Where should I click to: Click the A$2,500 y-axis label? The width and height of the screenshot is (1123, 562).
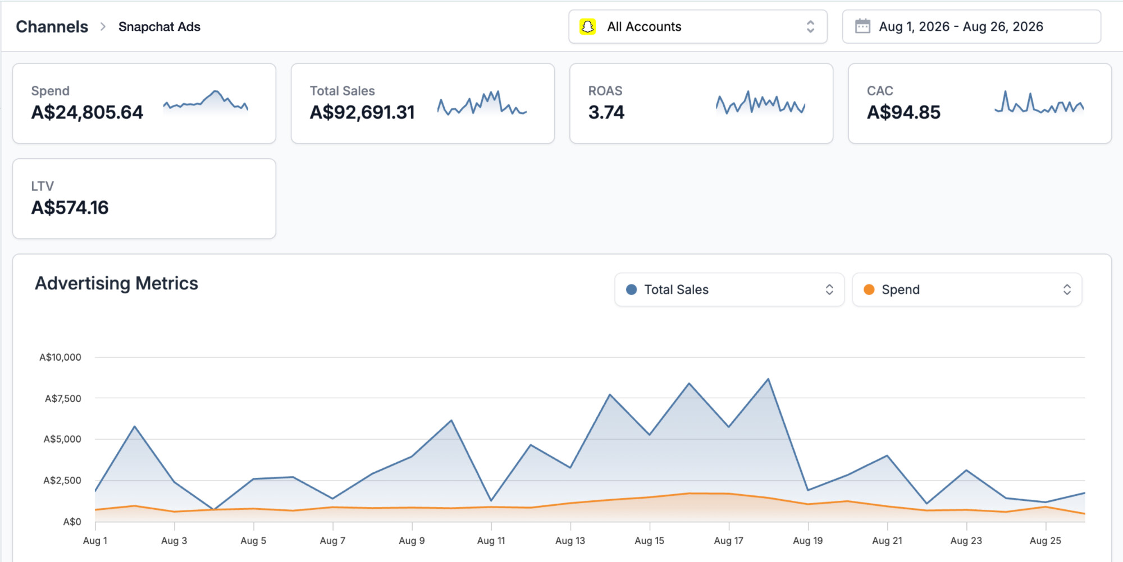coord(62,481)
